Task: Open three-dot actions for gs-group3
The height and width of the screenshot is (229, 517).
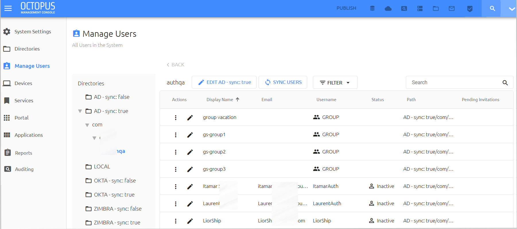Action: tap(176, 169)
